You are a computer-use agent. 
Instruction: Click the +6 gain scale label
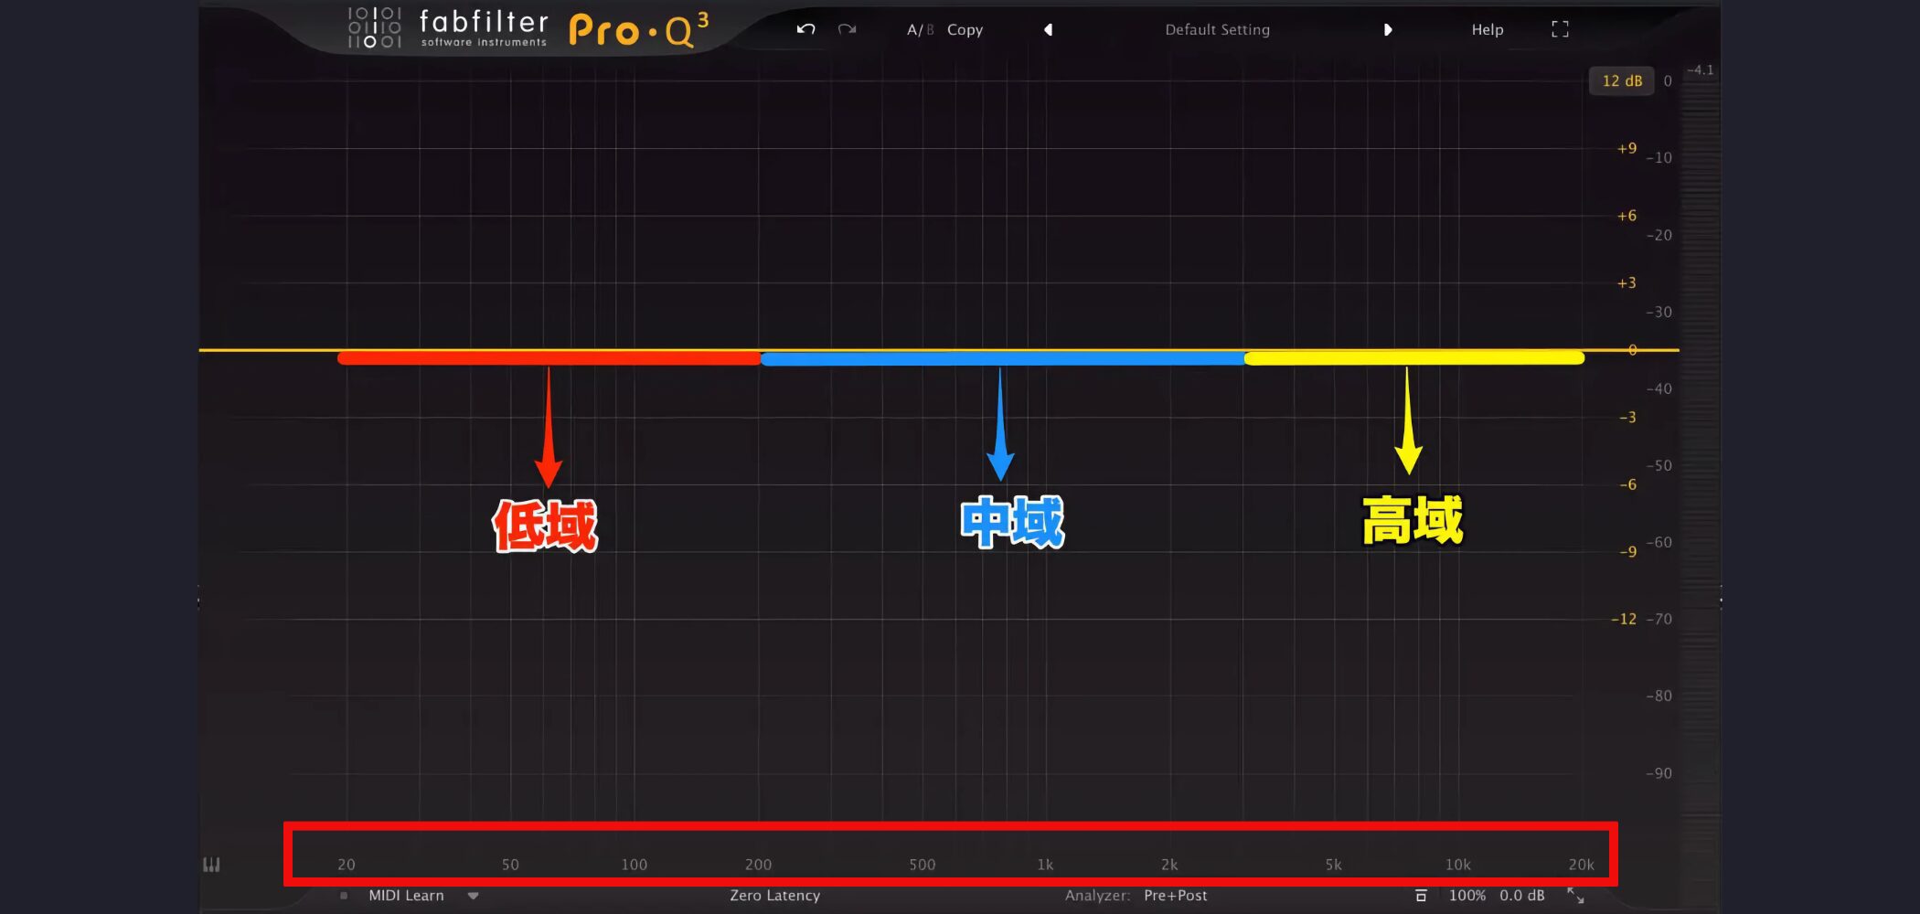tap(1627, 216)
